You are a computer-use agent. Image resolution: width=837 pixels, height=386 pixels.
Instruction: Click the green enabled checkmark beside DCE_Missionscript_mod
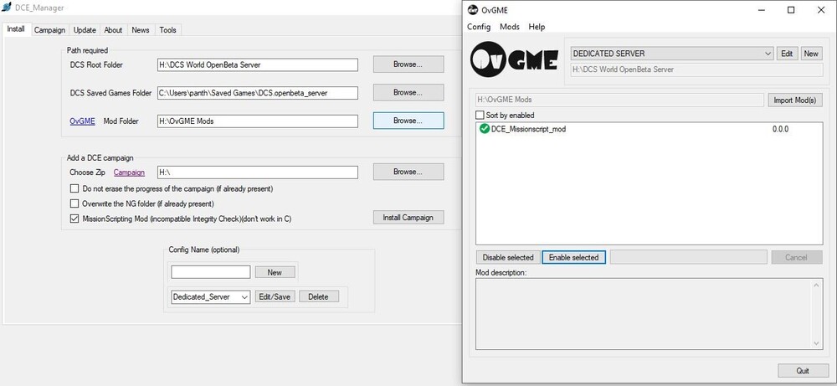click(x=485, y=129)
